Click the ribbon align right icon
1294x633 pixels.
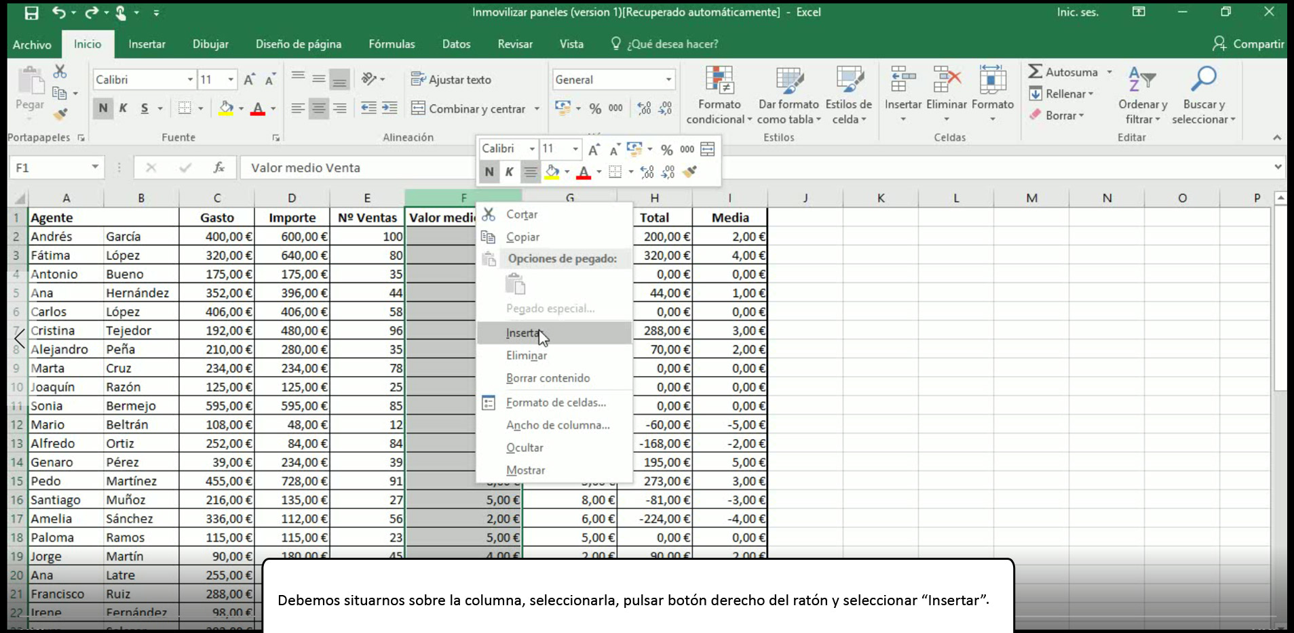(x=339, y=108)
